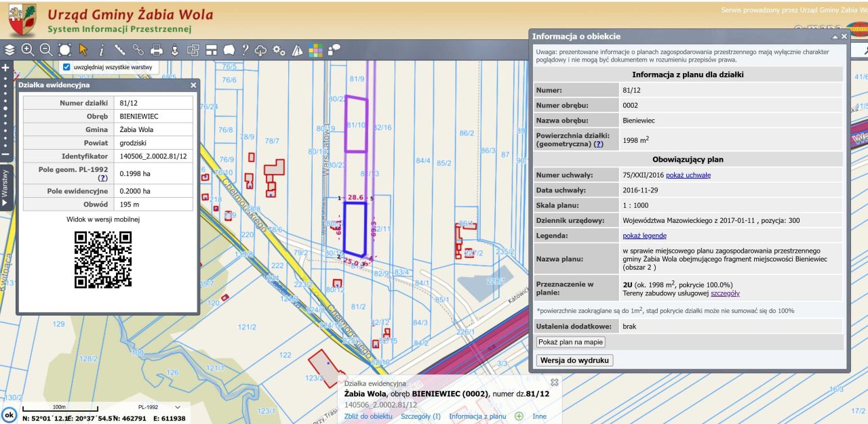Click the print map icon
868x424 pixels.
tap(157, 49)
